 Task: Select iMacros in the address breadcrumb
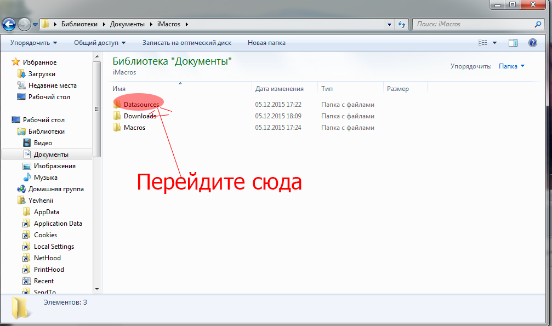click(x=169, y=24)
